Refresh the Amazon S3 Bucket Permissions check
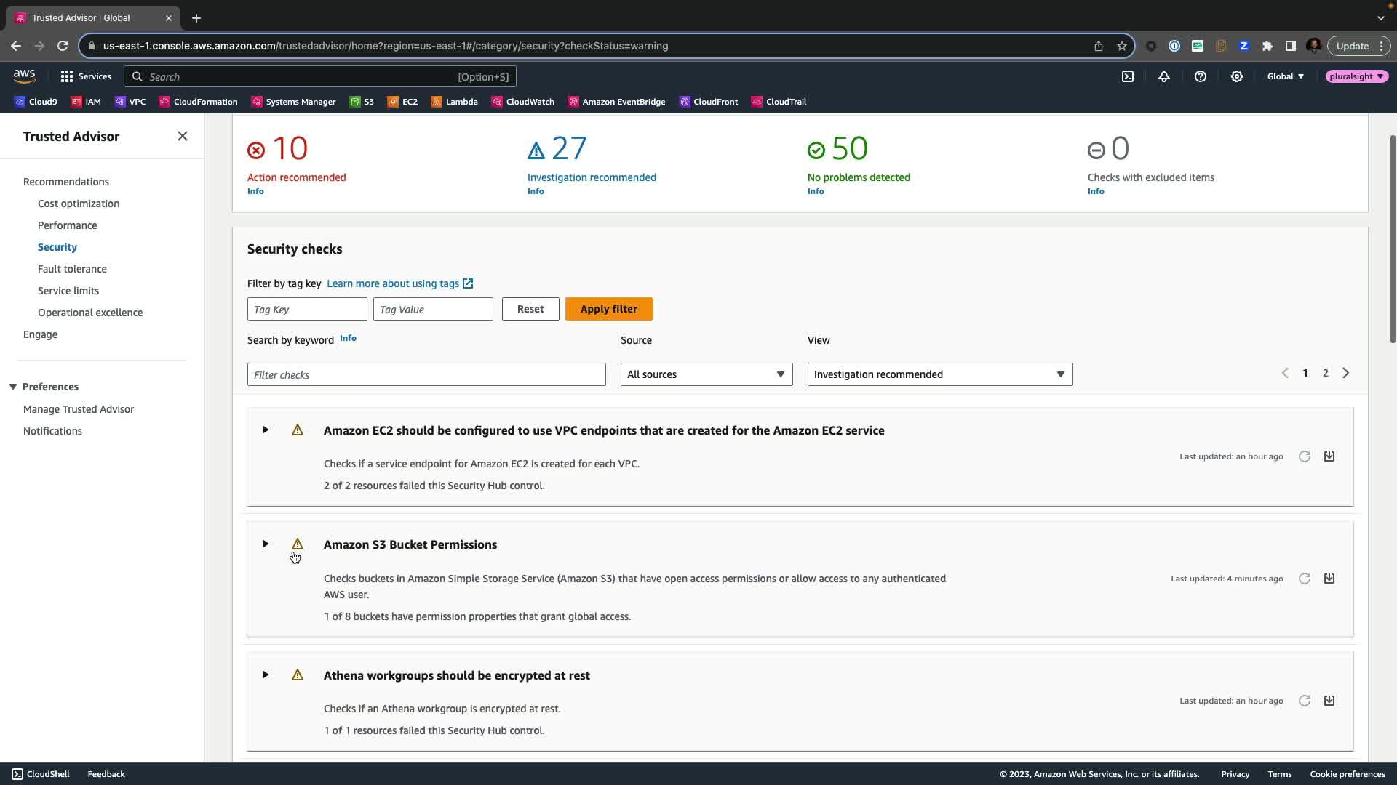Image resolution: width=1397 pixels, height=785 pixels. 1304,579
